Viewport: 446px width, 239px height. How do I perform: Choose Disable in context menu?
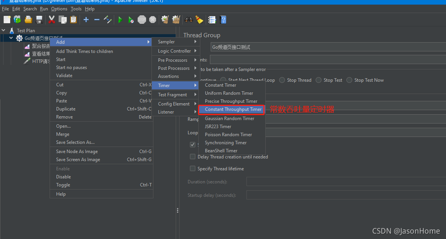(x=101, y=177)
